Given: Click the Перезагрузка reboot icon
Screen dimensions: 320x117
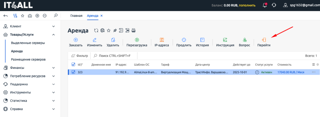Looking at the screenshot, I should tap(137, 40).
